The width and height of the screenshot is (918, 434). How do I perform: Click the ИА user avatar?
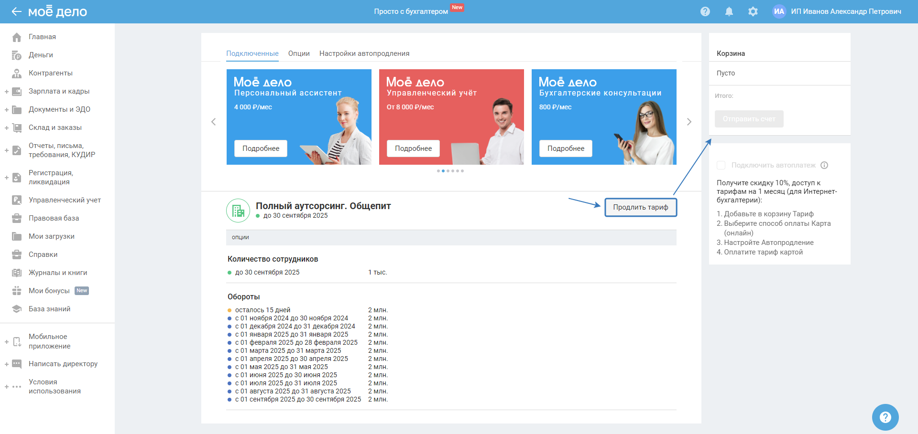point(779,11)
